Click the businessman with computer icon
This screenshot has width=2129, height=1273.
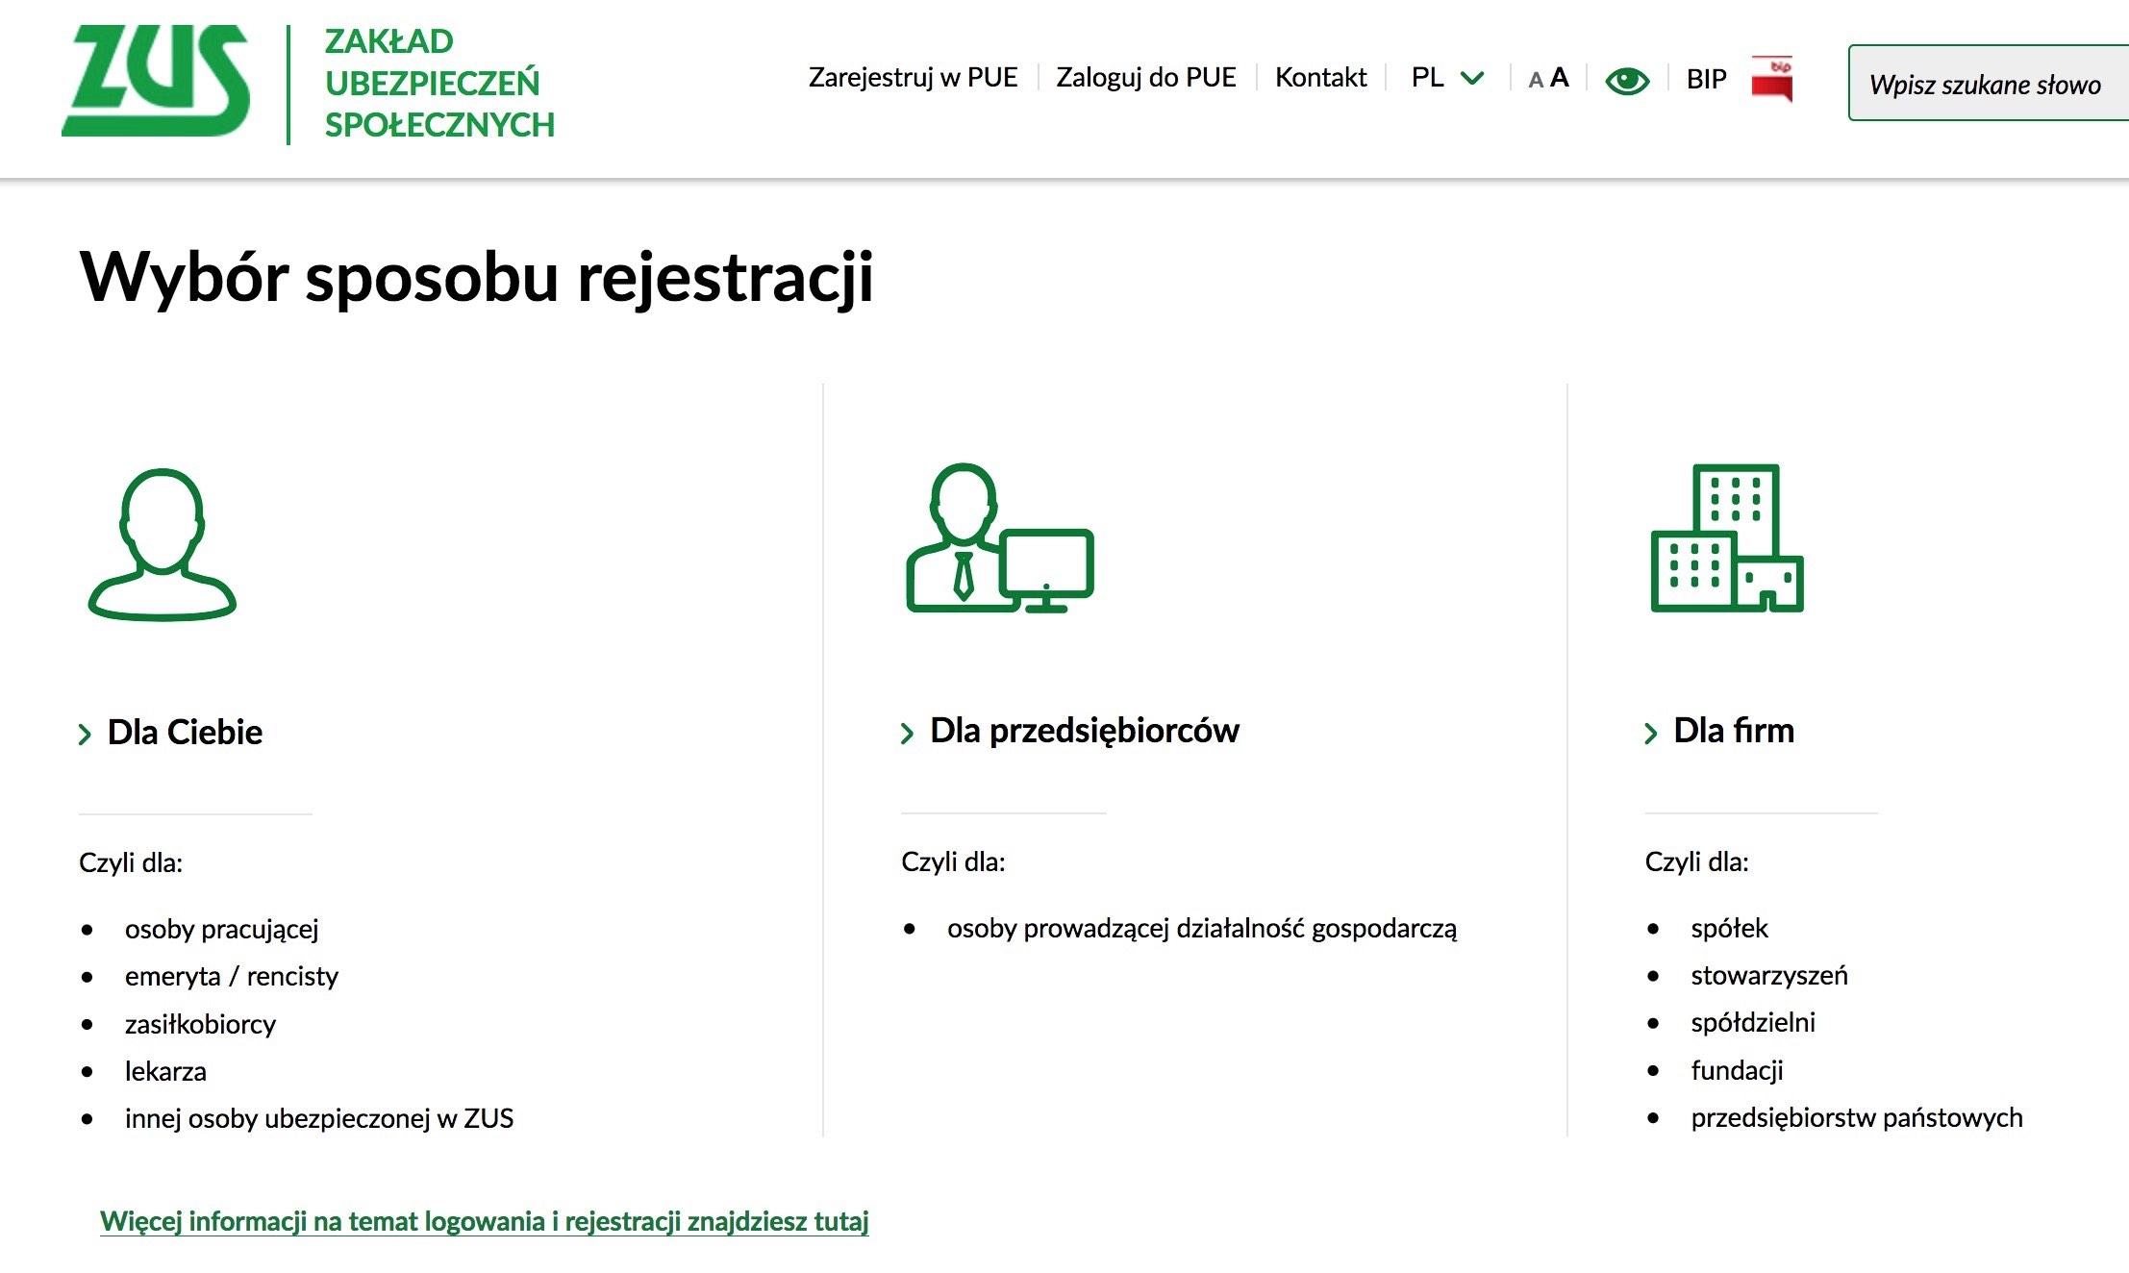tap(1000, 538)
